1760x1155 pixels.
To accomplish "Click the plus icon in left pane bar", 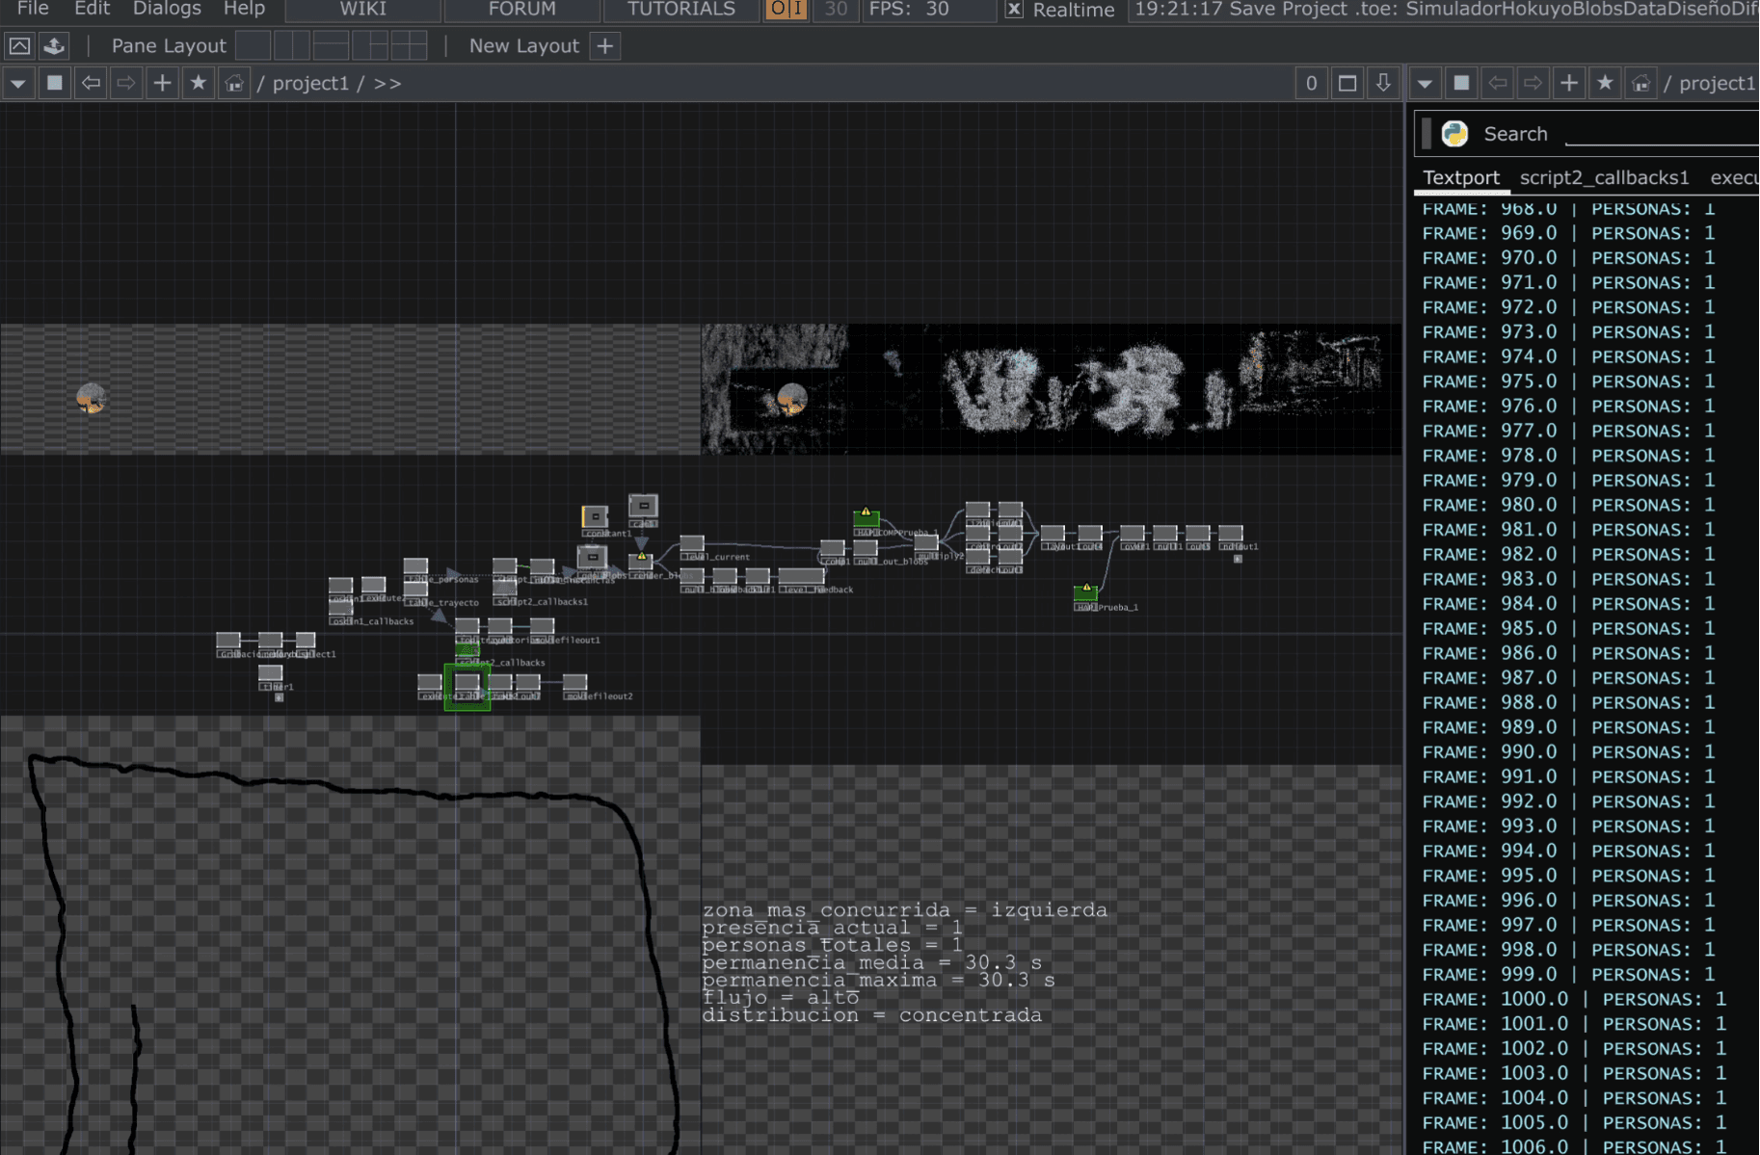I will tap(162, 83).
